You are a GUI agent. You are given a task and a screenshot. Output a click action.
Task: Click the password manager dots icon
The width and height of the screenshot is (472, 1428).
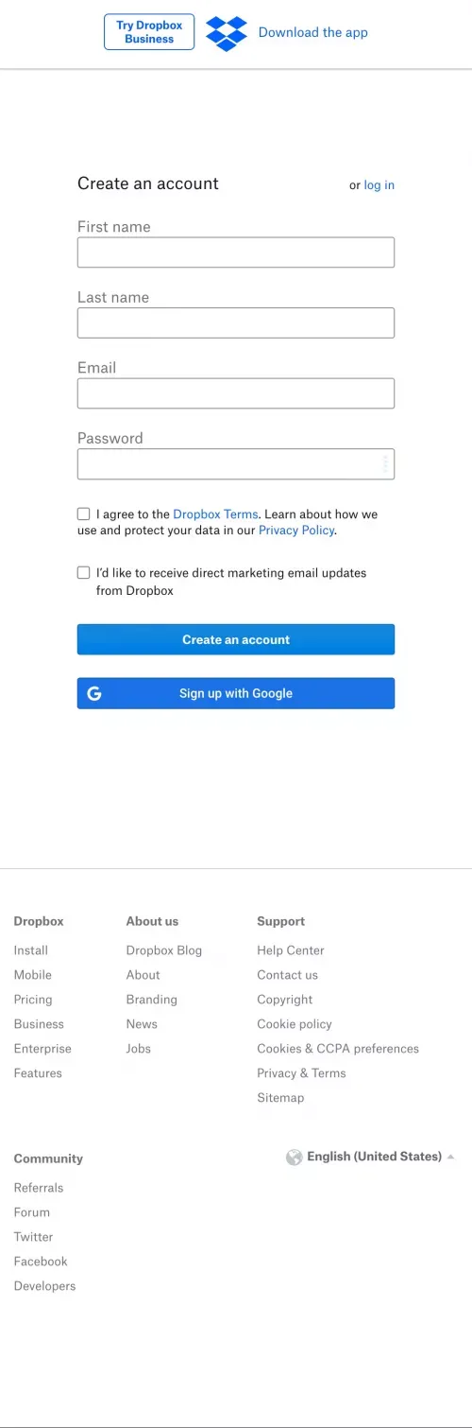tap(385, 464)
